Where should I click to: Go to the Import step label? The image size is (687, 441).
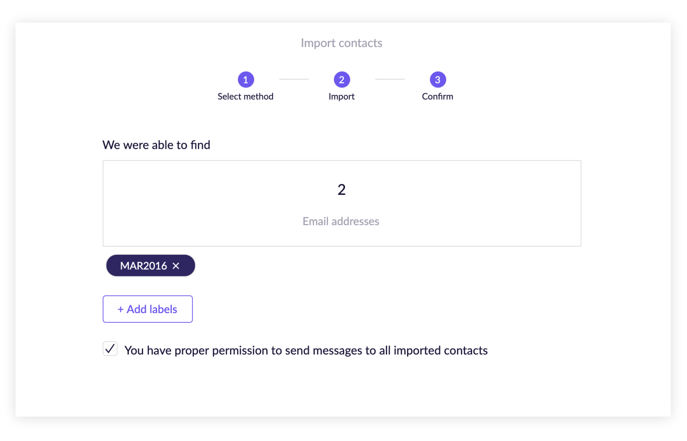(x=341, y=97)
